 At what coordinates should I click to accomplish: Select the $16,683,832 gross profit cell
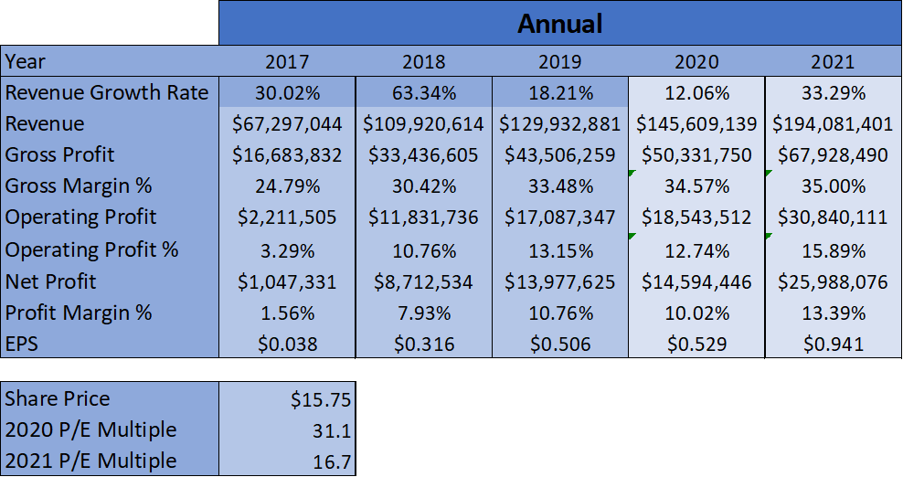(x=287, y=154)
